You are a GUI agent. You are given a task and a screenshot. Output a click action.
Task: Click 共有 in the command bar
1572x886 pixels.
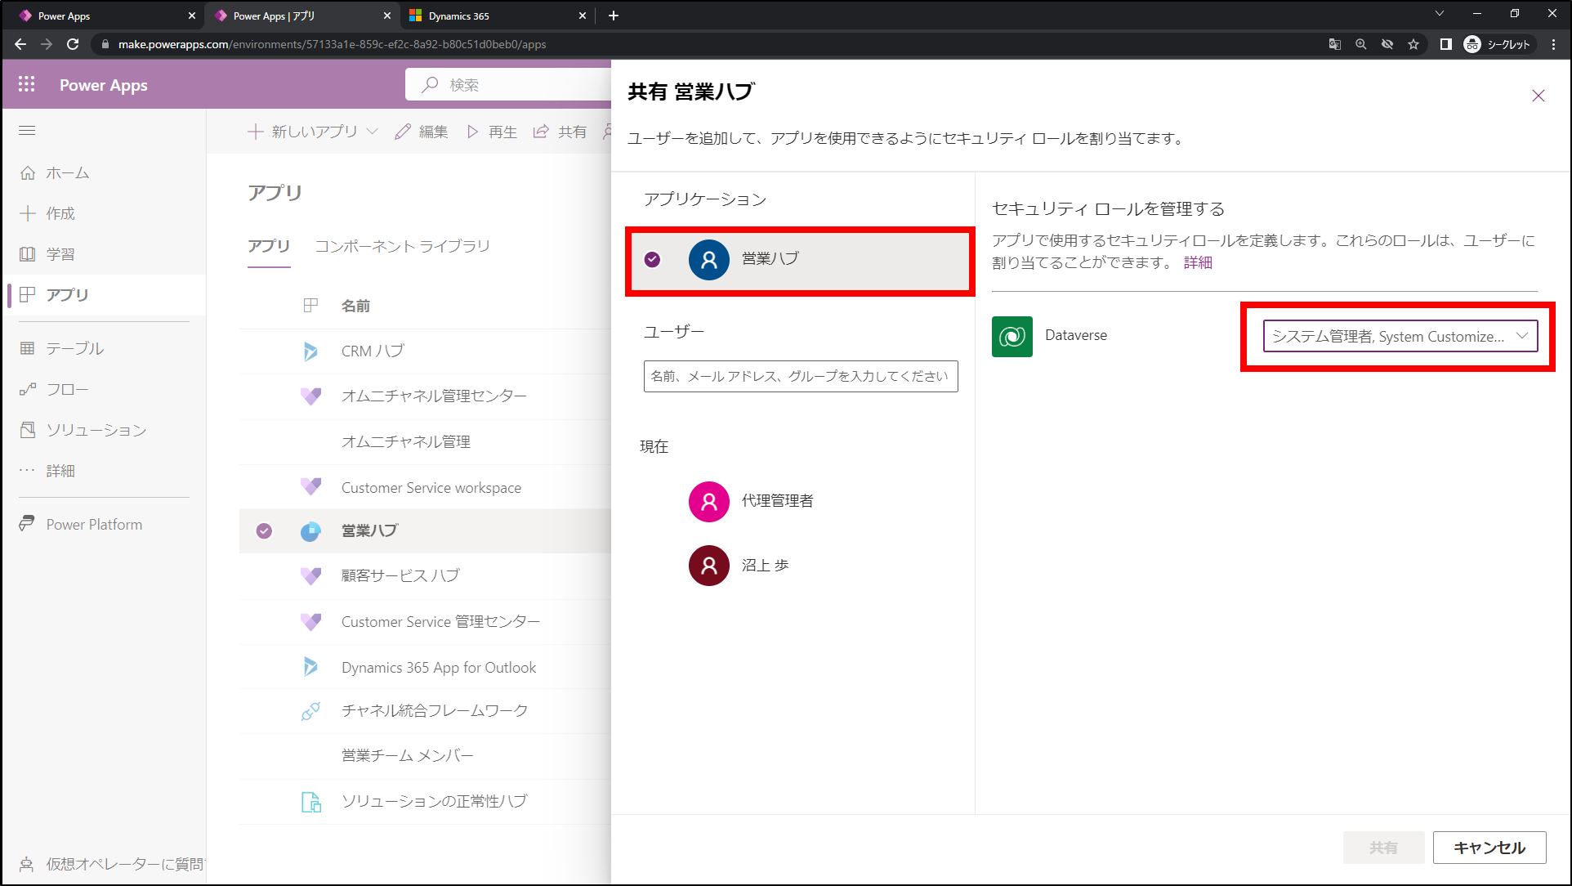pyautogui.click(x=560, y=132)
